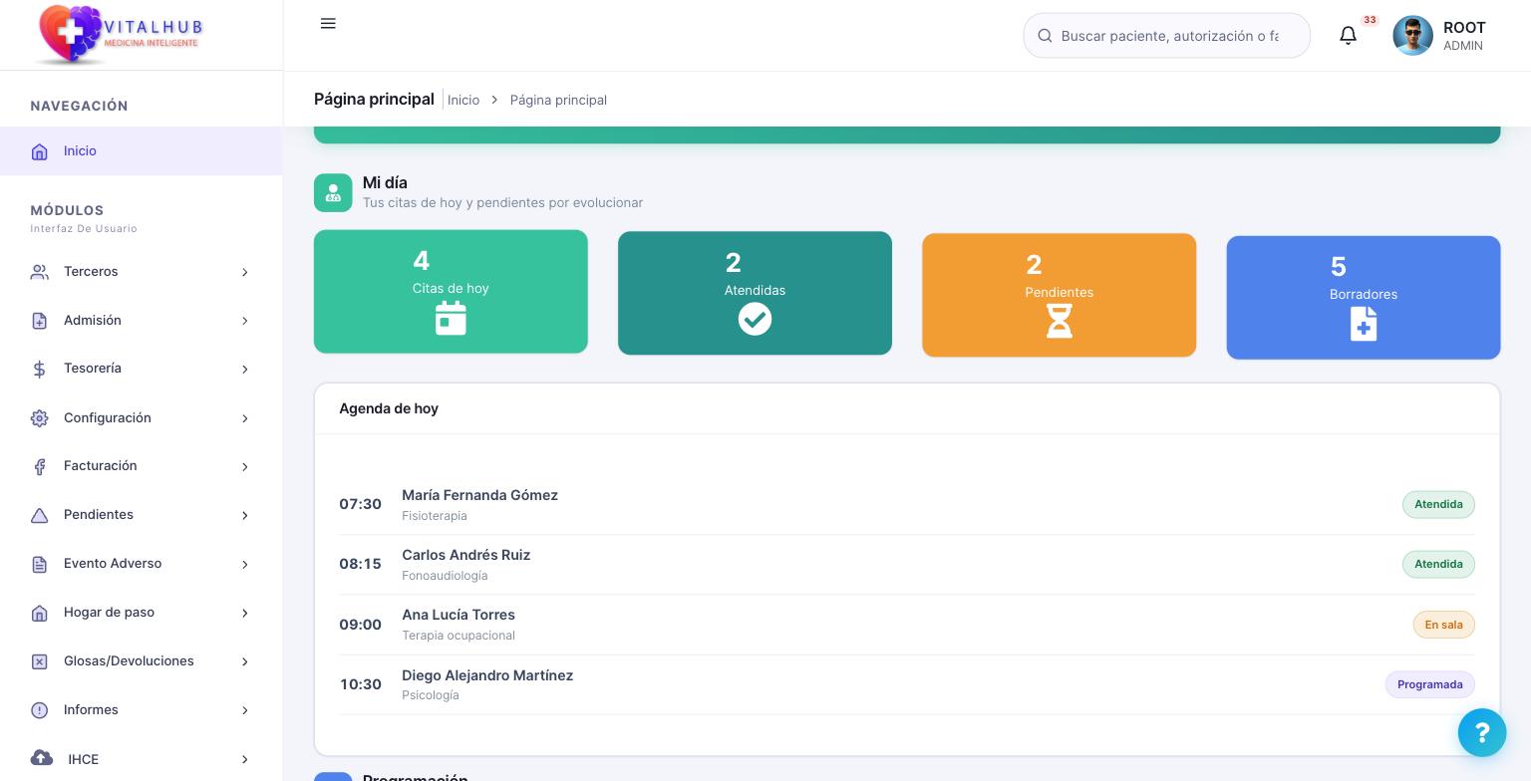This screenshot has height=781, width=1531.
Task: Focus the Buscar paciente search field
Action: [x=1166, y=36]
